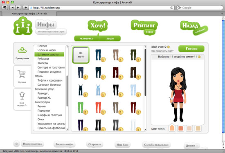Open the Рубашки category
This screenshot has width=225, height=153.
click(x=43, y=59)
